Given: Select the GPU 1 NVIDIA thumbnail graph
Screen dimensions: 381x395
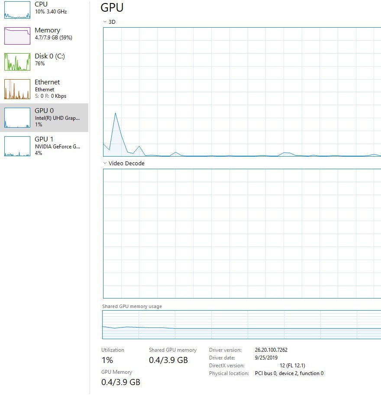Looking at the screenshot, I should tap(17, 146).
